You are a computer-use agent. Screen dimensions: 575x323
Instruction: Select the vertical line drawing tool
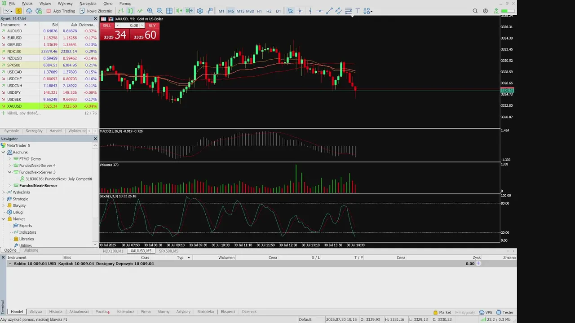(x=310, y=11)
